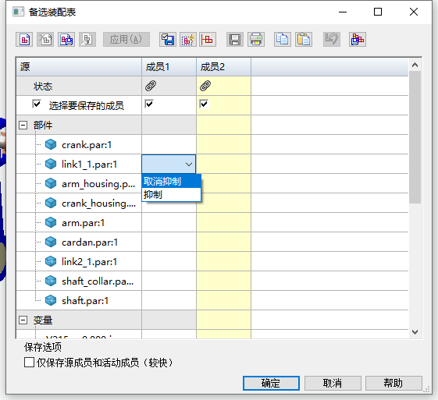
Task: Click the 源 column header
Action: [79, 67]
